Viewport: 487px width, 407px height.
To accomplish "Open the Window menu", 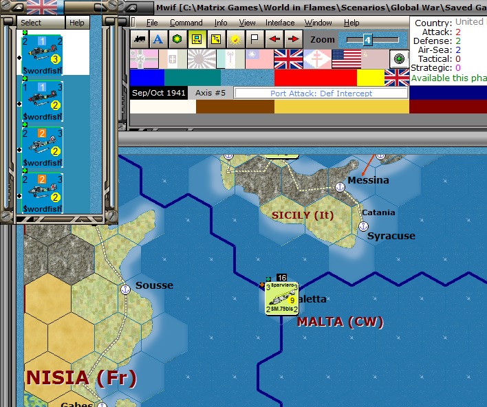I will [x=318, y=23].
